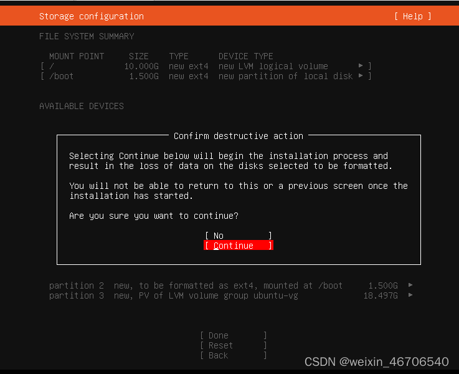Click the FILE SYSTEM SUMMARY heading
The image size is (459, 374).
tap(87, 36)
